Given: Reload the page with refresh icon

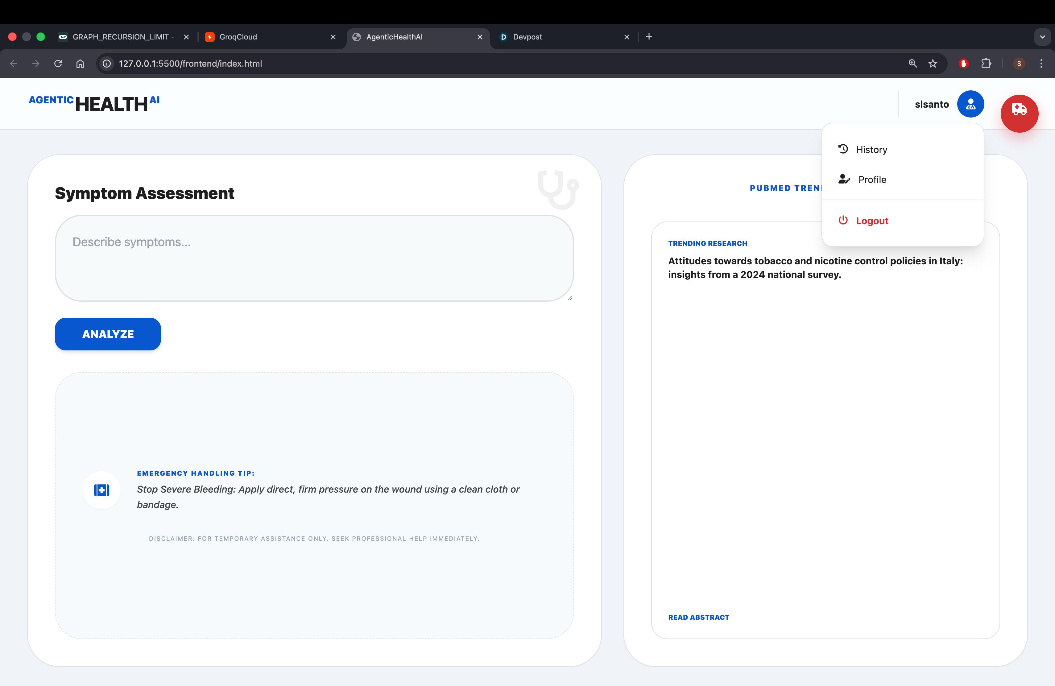Looking at the screenshot, I should [x=58, y=63].
